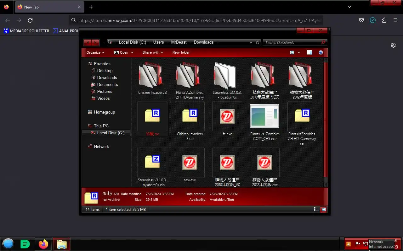Click Downloads in the address path
This screenshot has height=251, width=403.
(204, 42)
